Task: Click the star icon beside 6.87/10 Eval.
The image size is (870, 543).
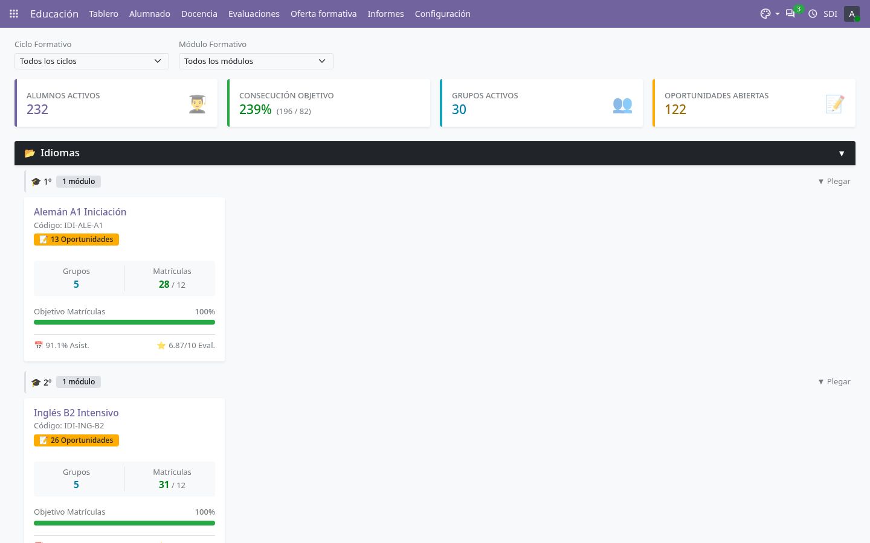Action: pos(161,346)
